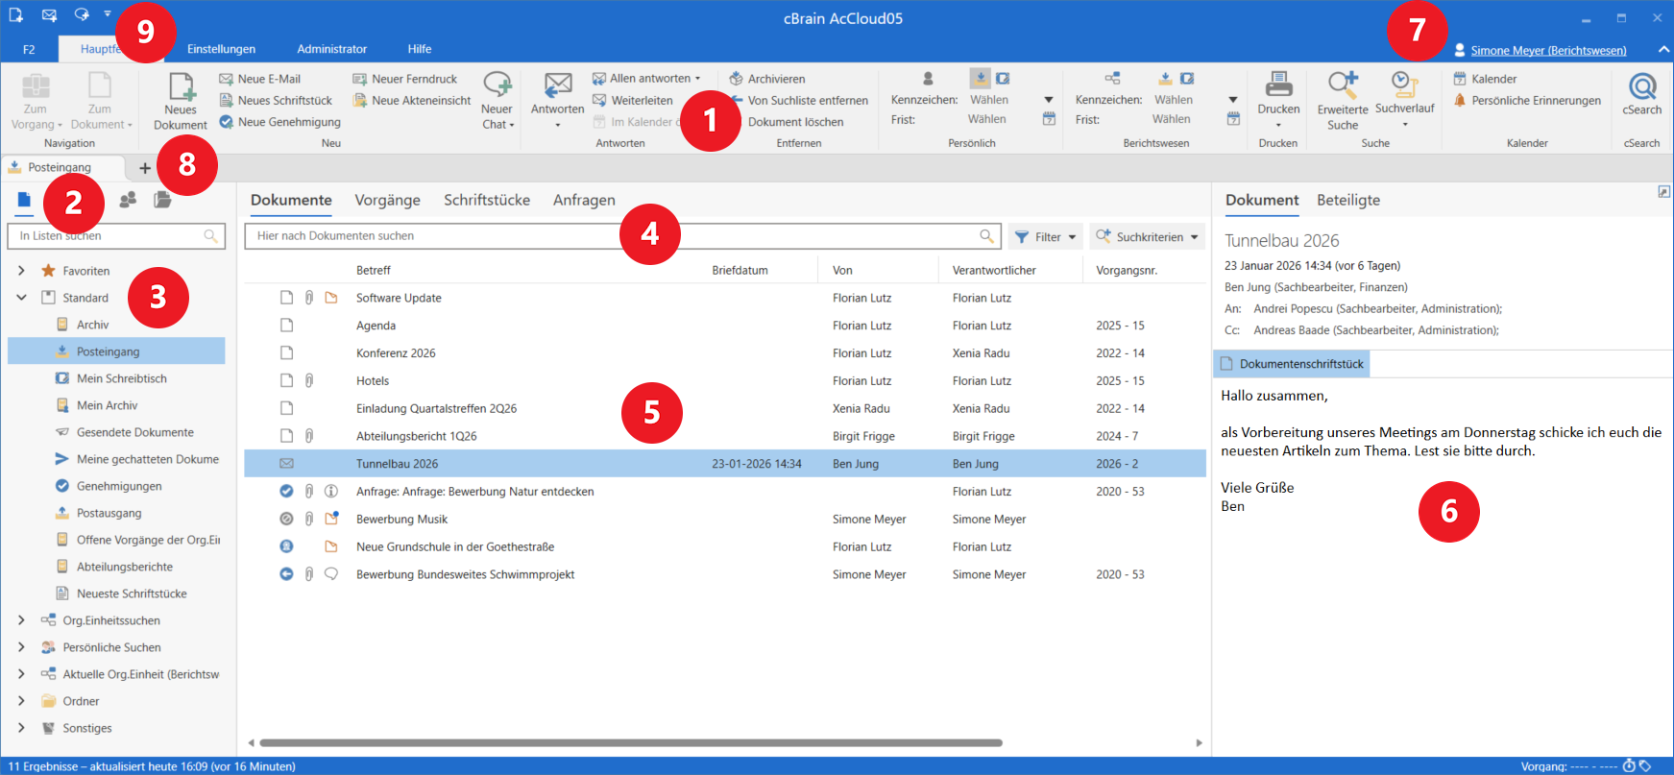
Task: Switch to the Vorgänge tab
Action: coord(387,200)
